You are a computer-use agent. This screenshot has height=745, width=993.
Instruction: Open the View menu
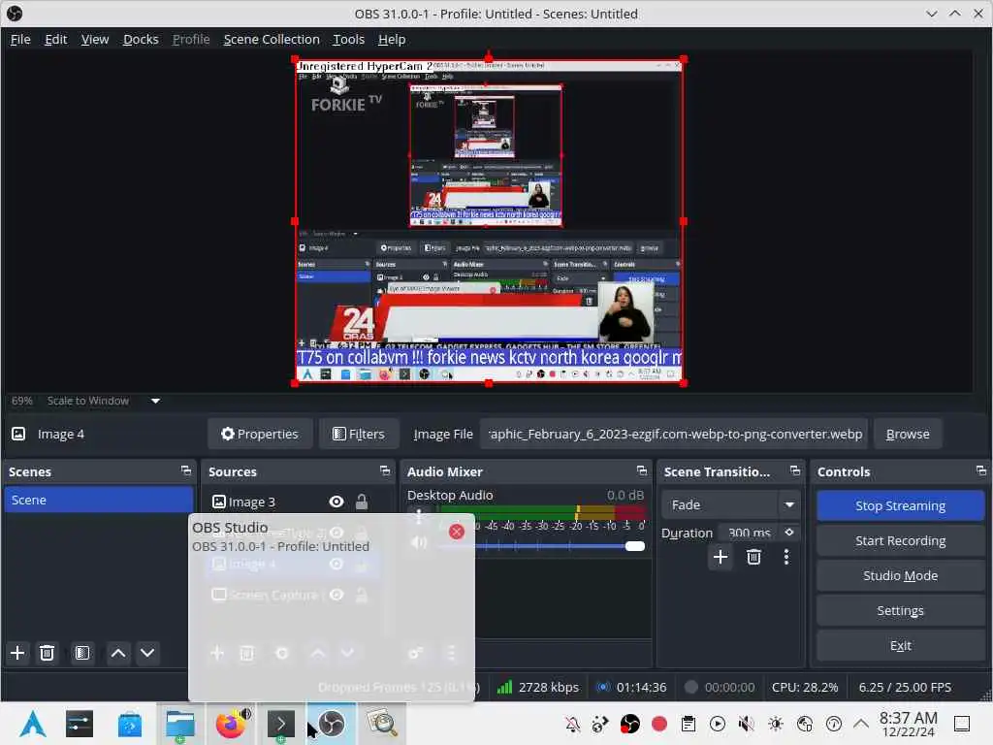[x=95, y=39]
